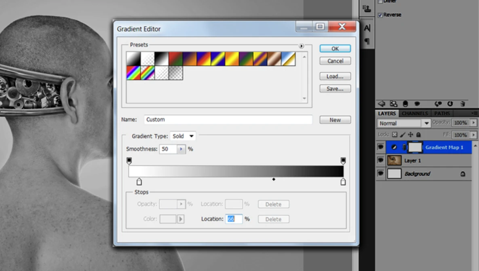
Task: Lock transparent pixels icon in Layers
Action: point(395,134)
